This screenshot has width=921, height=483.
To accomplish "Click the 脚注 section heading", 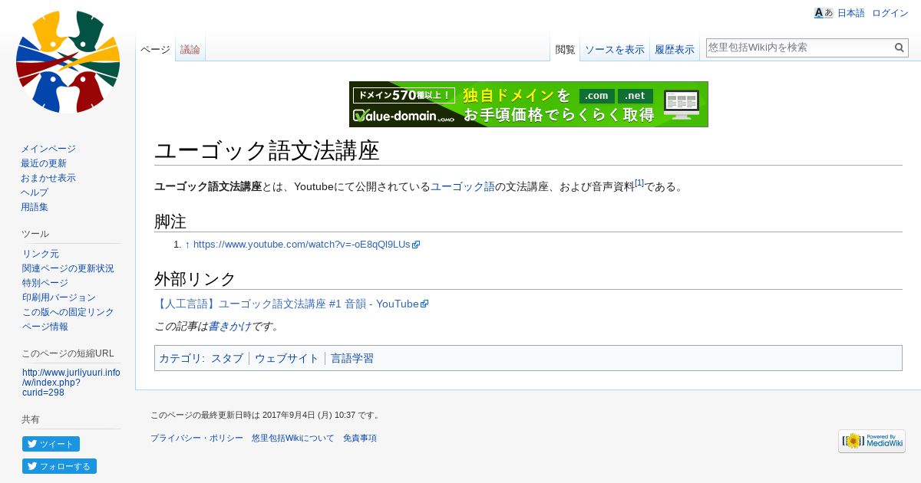I will [170, 222].
